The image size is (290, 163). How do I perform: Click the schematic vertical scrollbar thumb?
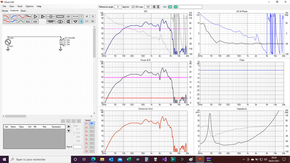tap(94, 43)
